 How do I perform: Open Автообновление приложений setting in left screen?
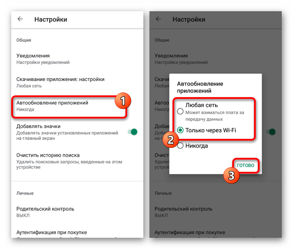(x=69, y=106)
